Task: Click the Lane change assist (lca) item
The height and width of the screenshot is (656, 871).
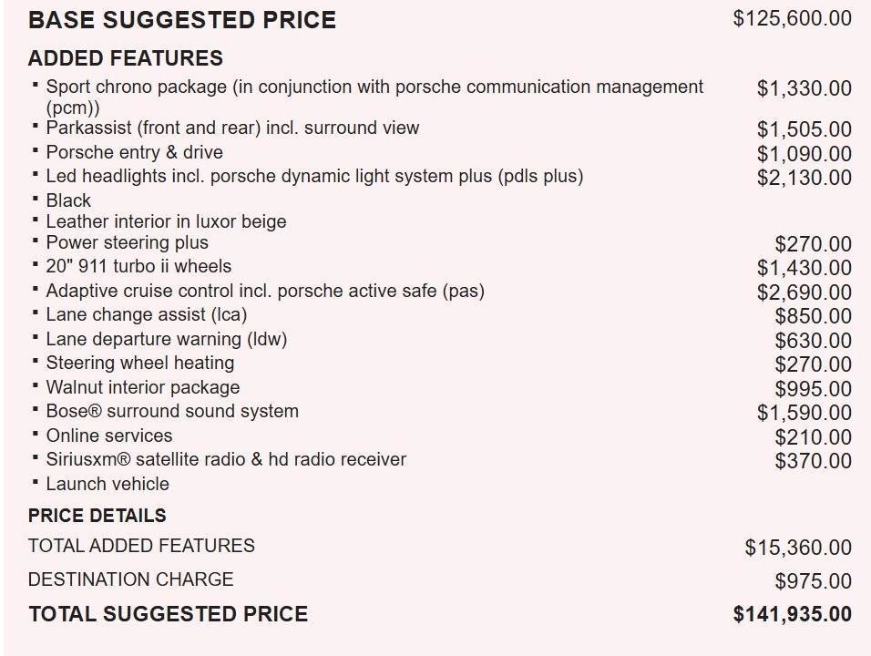Action: 146,314
